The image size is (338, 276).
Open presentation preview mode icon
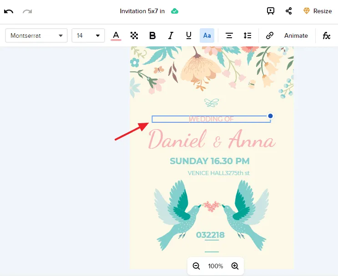coord(271,11)
